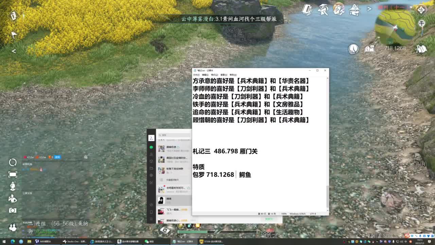Open the 查看(V) menu in Notepad

(x=224, y=75)
